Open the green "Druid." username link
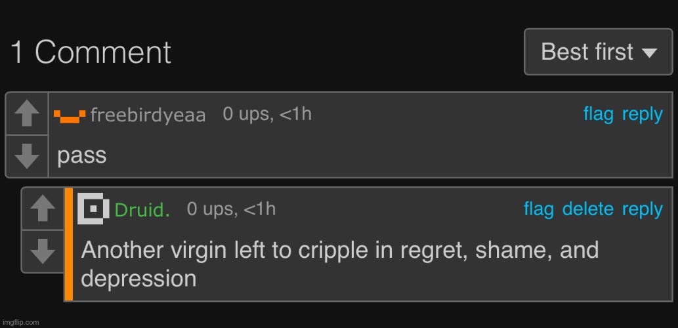The height and width of the screenshot is (328, 678). pos(142,210)
